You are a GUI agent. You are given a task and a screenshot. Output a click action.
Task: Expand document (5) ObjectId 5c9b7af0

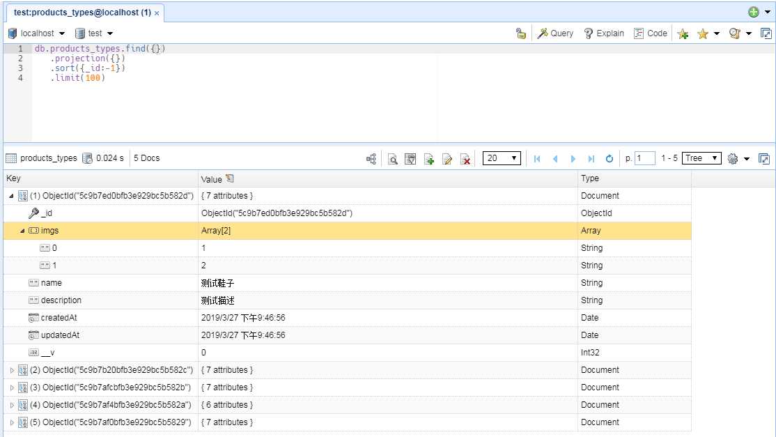point(12,422)
